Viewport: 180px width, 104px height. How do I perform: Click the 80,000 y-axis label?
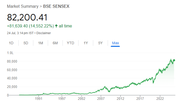tap(12, 61)
